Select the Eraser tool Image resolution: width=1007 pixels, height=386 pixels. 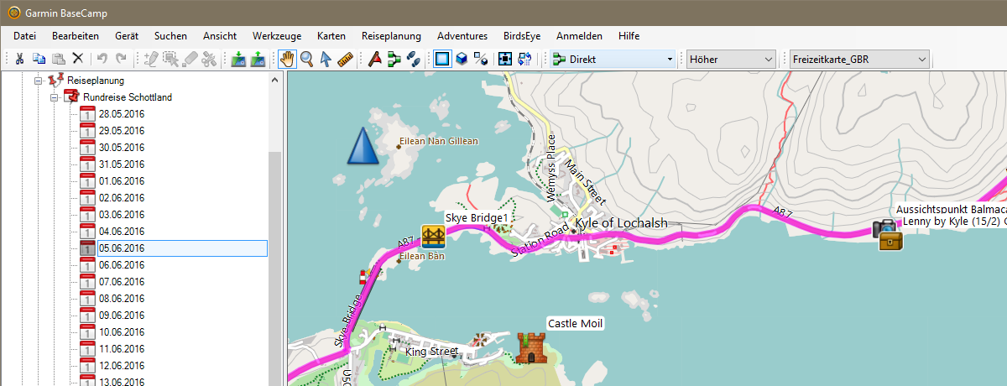(190, 59)
